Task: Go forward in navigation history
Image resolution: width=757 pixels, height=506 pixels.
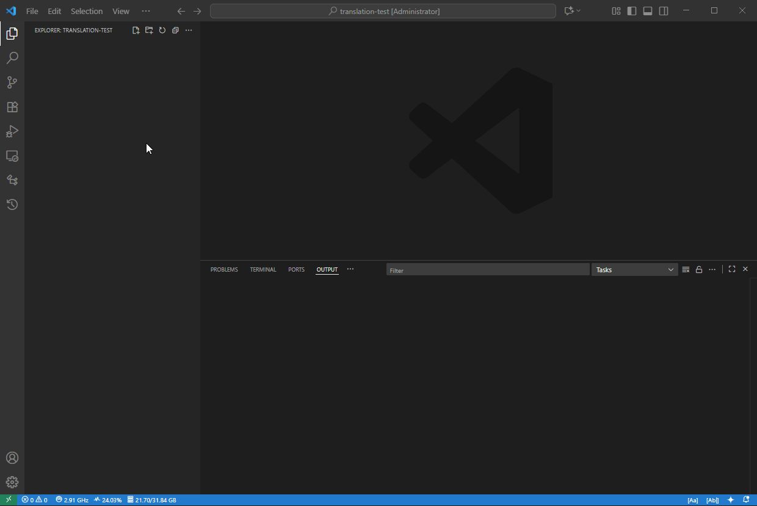Action: point(197,11)
